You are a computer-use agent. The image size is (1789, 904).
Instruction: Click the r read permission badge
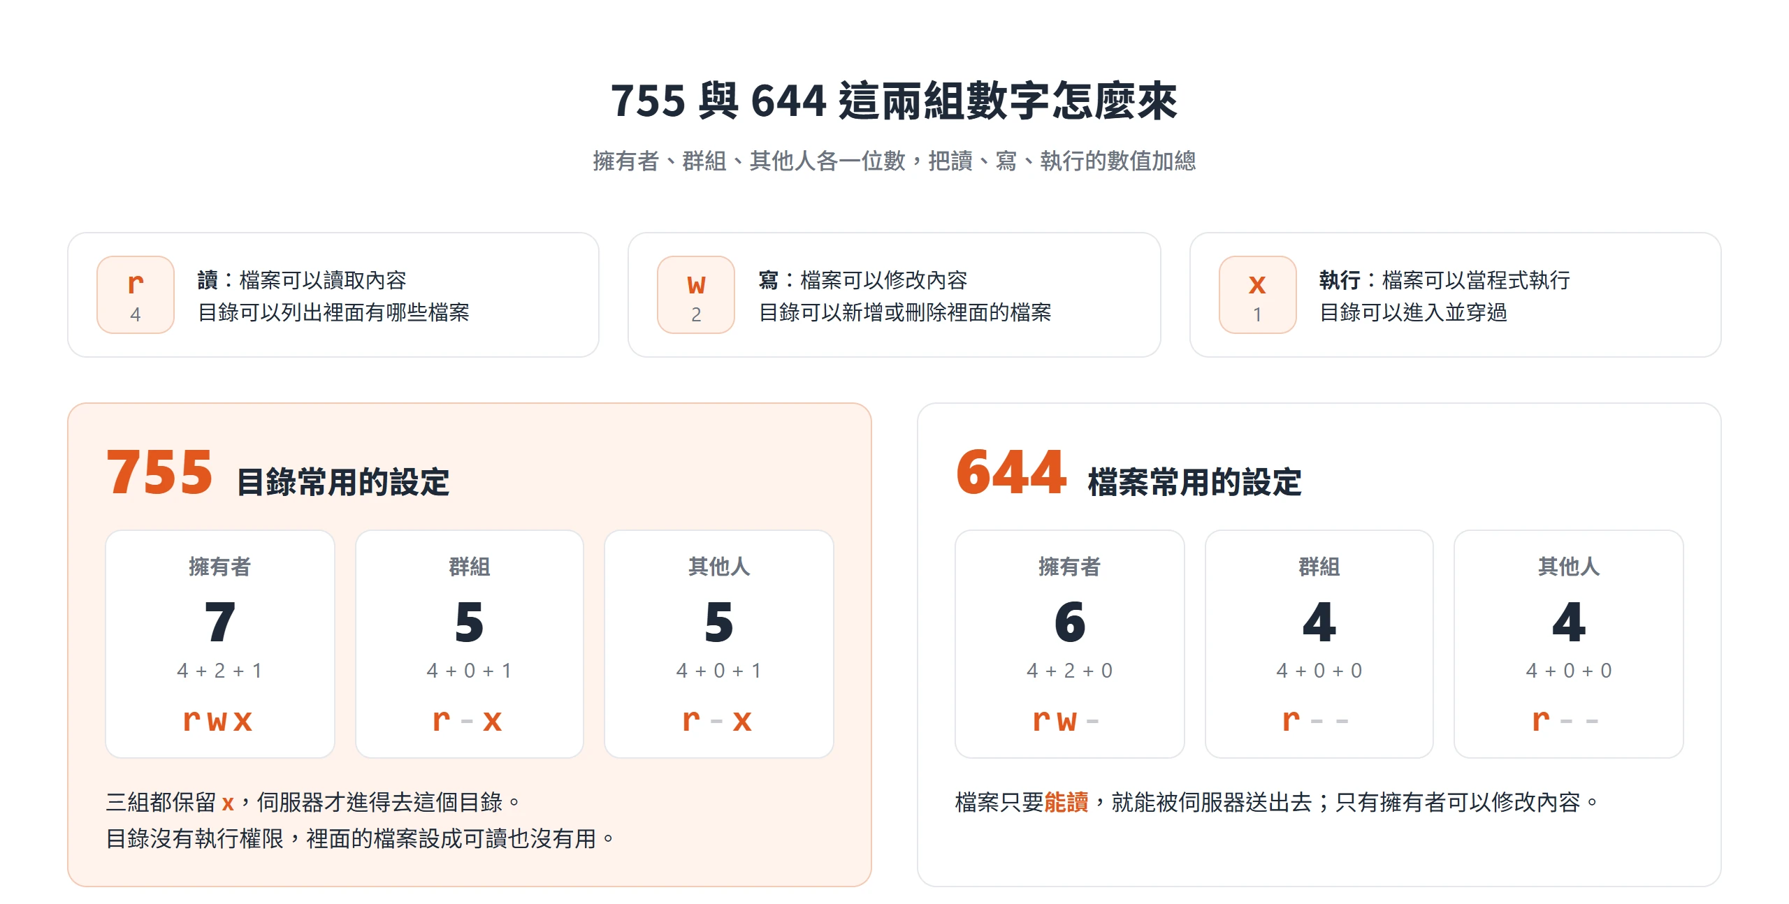point(136,294)
